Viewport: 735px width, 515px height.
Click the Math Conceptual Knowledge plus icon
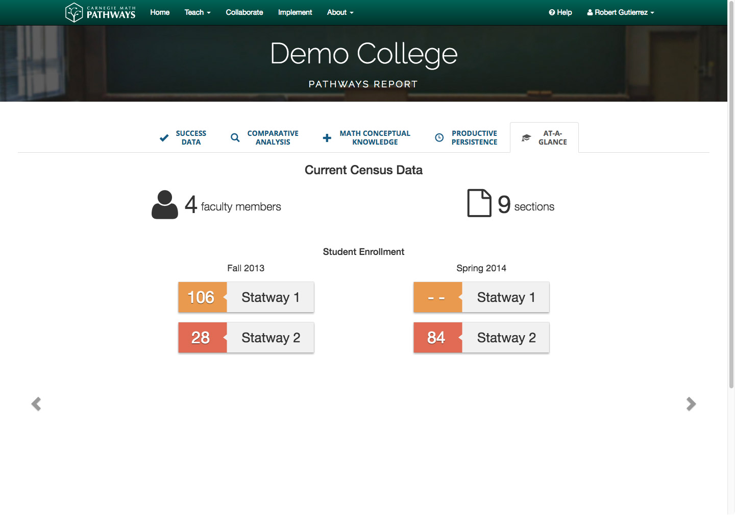tap(327, 138)
